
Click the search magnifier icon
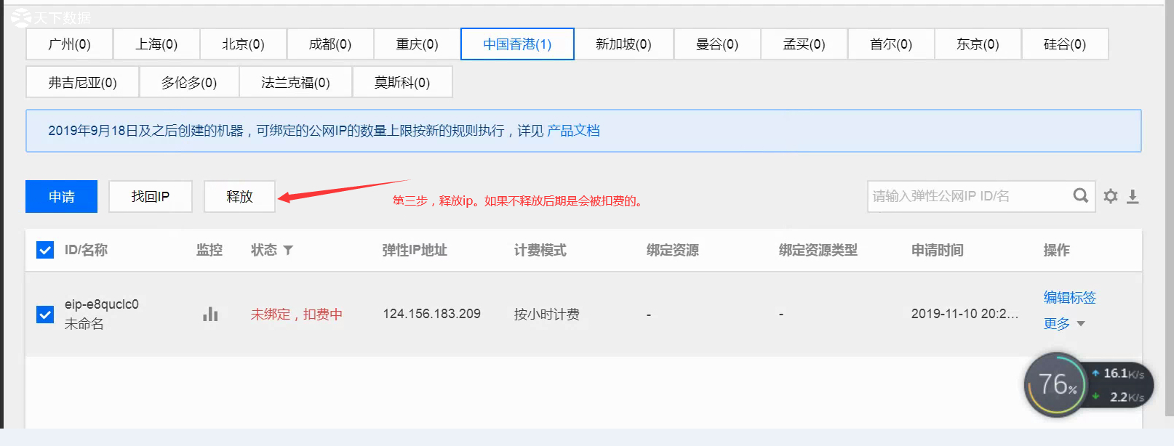tap(1080, 195)
